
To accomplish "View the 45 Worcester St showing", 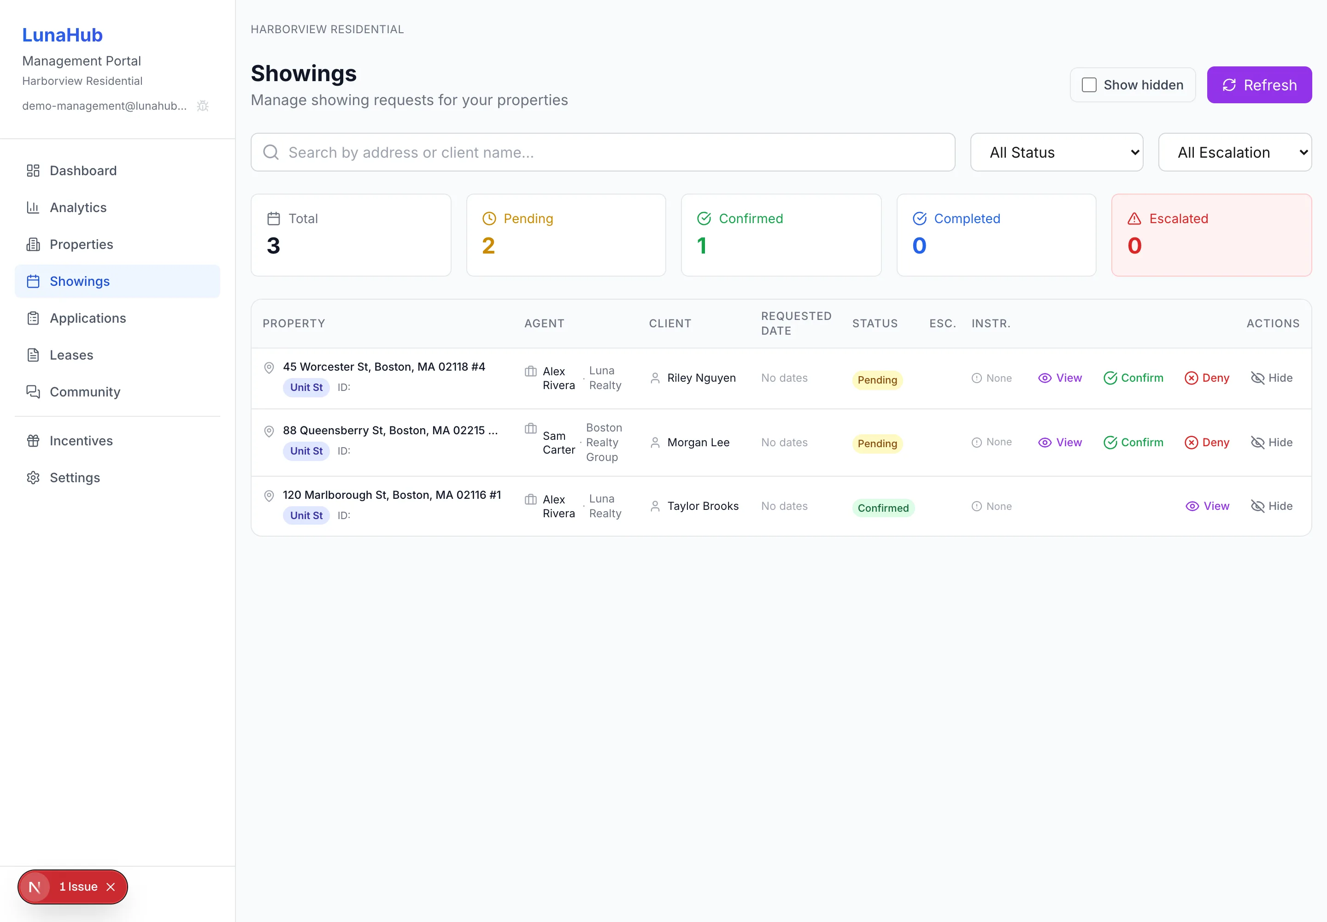I will tap(1060, 378).
